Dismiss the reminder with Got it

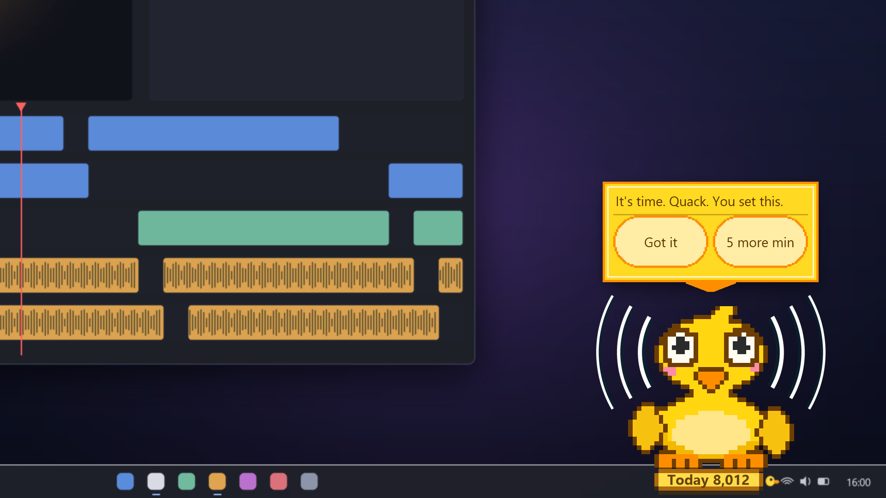pos(660,242)
